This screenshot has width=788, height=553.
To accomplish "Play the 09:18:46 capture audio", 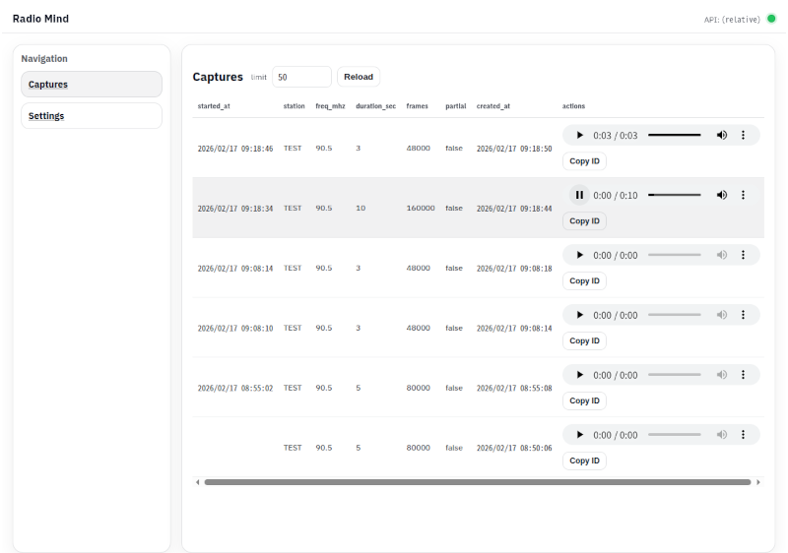I will pos(579,135).
